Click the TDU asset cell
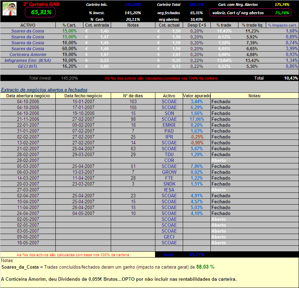Viewport: 299px width, 288px height. click(169, 154)
